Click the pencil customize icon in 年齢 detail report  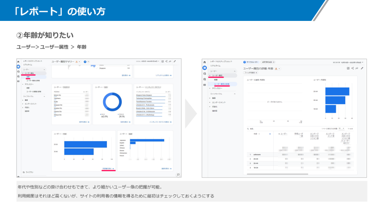(361, 68)
